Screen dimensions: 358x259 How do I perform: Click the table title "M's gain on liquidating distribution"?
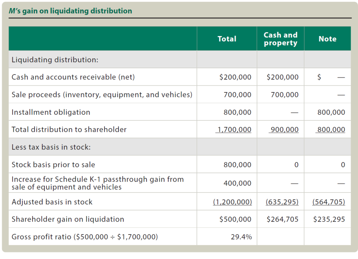(70, 11)
